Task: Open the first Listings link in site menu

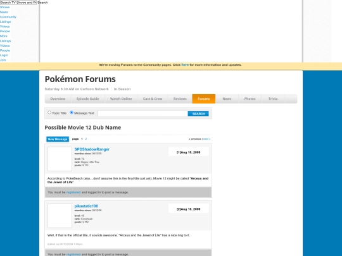Action: pos(6,21)
